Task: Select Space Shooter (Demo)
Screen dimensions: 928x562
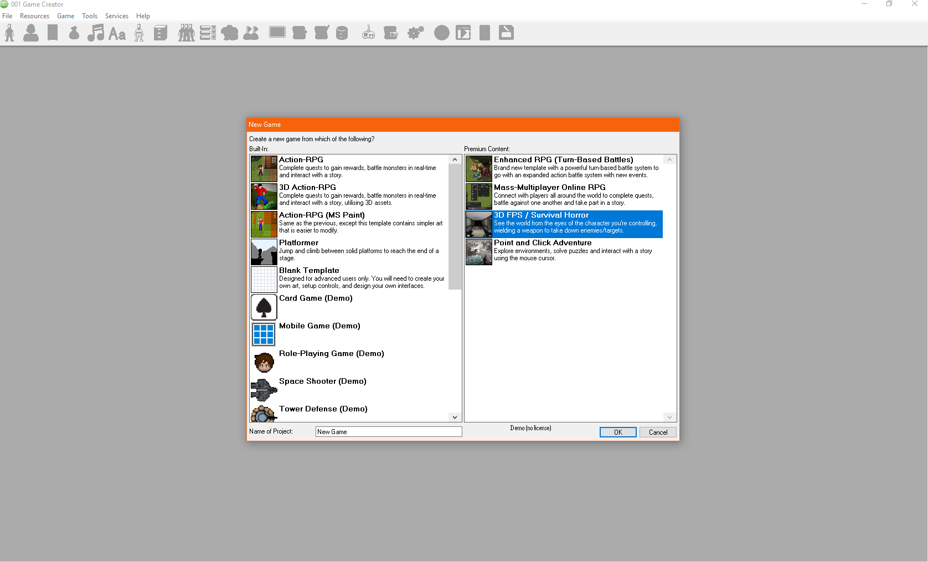Action: (x=349, y=390)
